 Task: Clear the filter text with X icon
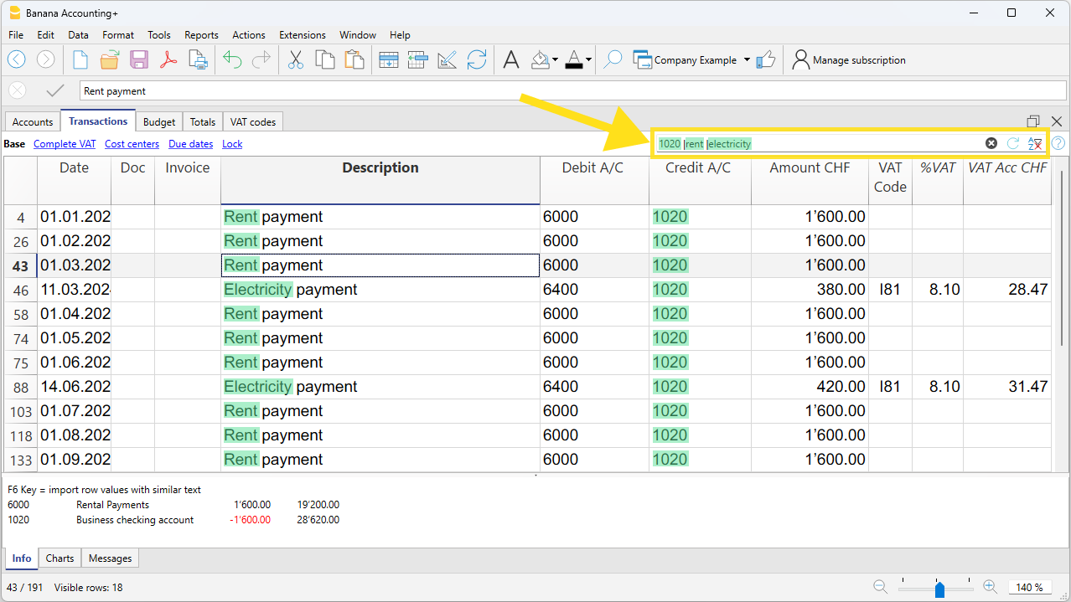click(x=991, y=143)
